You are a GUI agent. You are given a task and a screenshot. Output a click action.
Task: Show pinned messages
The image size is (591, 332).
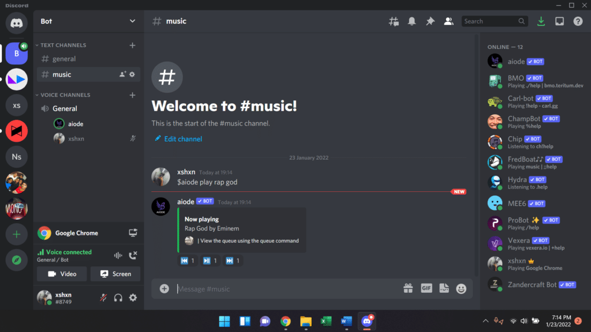click(x=430, y=21)
